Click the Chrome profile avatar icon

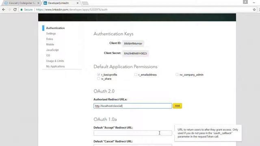tap(245, 2)
